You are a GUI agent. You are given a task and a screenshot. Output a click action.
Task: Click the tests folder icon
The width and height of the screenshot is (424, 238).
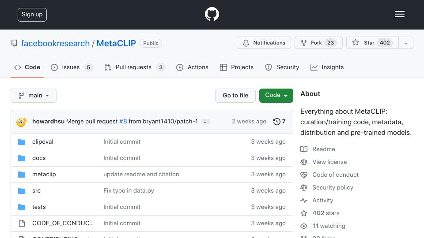[22, 207]
